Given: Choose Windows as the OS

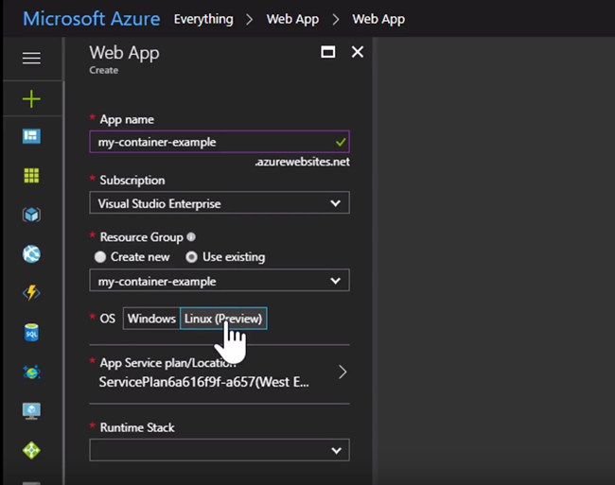Looking at the screenshot, I should pyautogui.click(x=151, y=319).
